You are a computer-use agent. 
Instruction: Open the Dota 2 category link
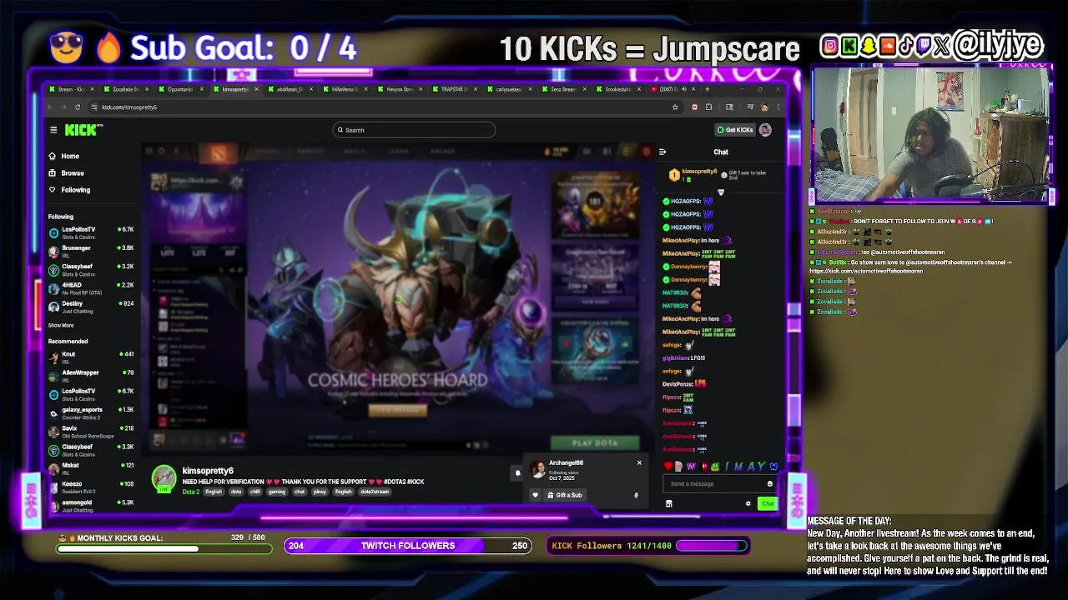pos(191,492)
